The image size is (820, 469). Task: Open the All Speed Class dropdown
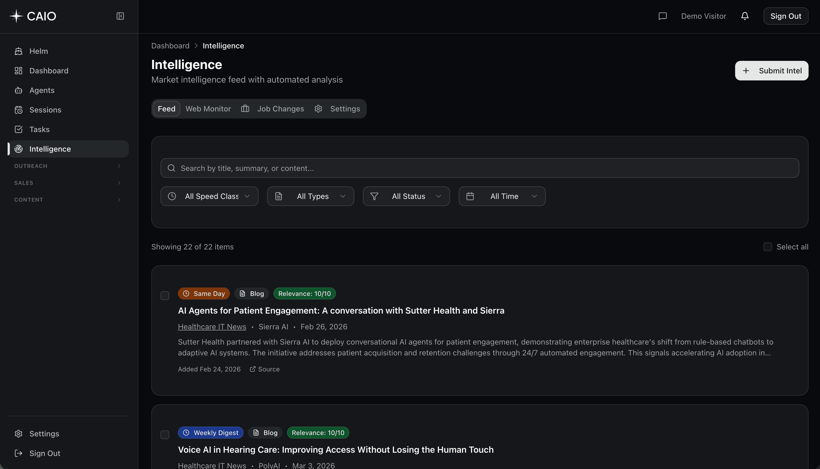point(209,196)
